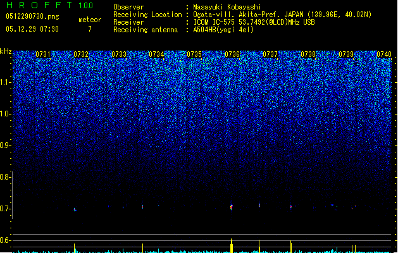The height and width of the screenshot is (253, 398).
Task: Click the Ogata-vill. Akita-Pref. JAPAN location text
Action: (x=282, y=15)
